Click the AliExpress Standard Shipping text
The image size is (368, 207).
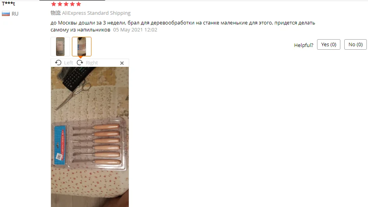tap(96, 13)
